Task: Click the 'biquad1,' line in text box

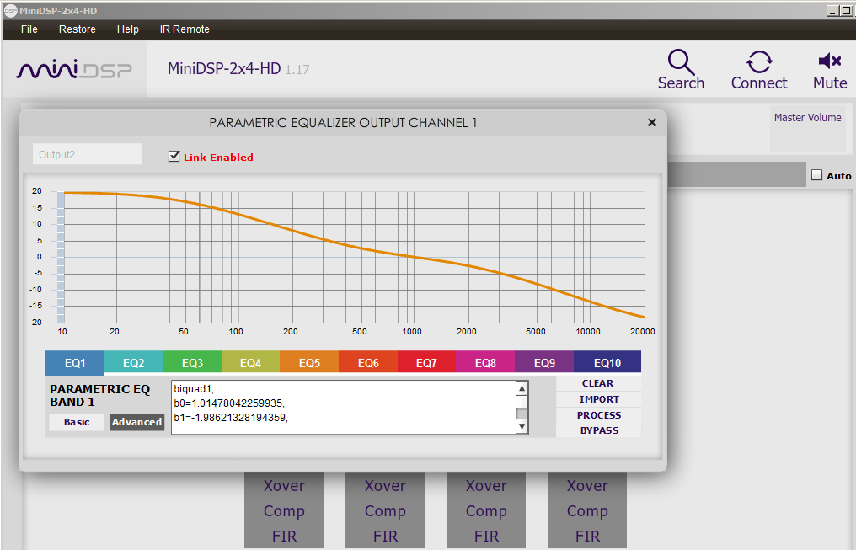Action: point(194,389)
